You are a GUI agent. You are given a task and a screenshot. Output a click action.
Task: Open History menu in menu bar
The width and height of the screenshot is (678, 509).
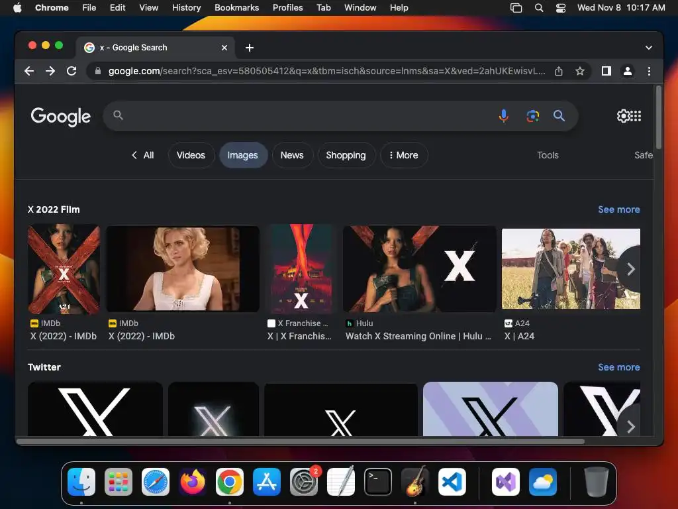point(186,7)
